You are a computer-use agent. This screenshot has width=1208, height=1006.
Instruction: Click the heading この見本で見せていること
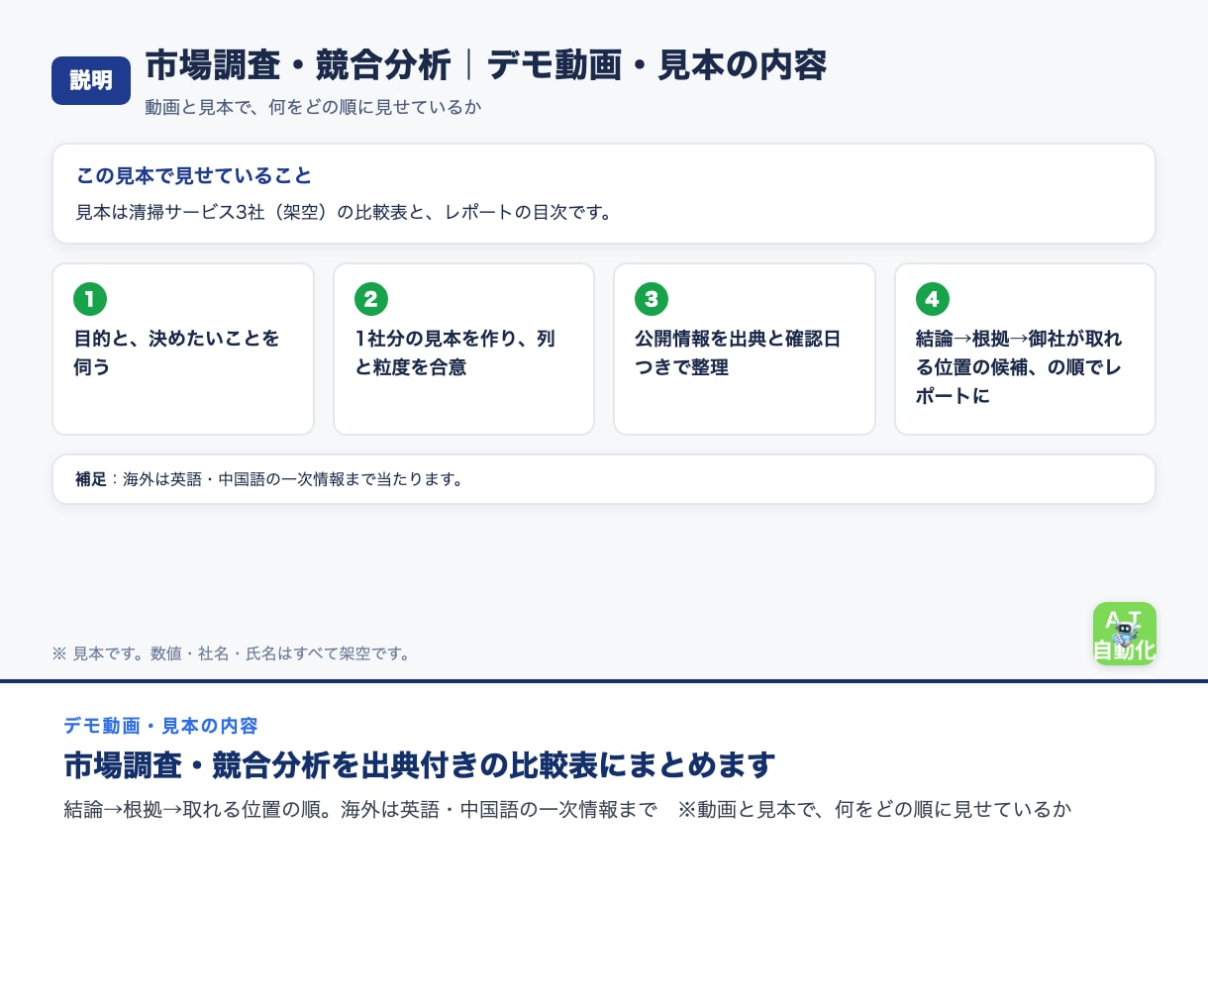(x=194, y=175)
